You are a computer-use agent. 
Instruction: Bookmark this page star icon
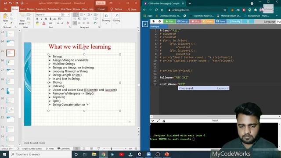[x=225, y=10]
